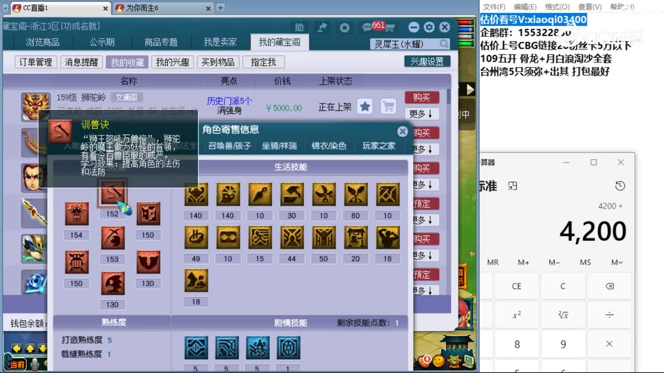Click the 训兽诀 skill icon

click(x=113, y=194)
